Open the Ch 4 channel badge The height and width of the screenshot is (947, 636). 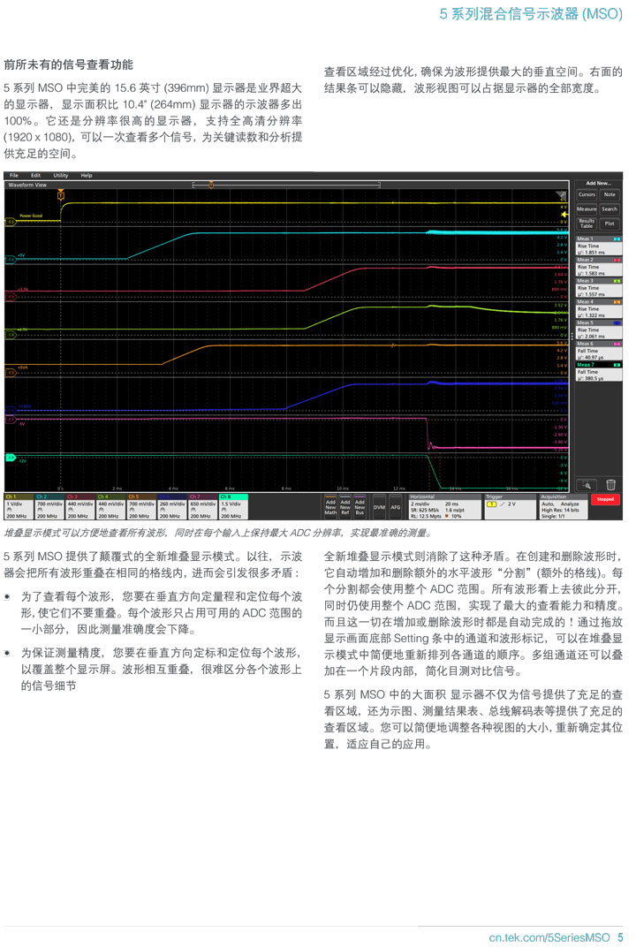[111, 507]
